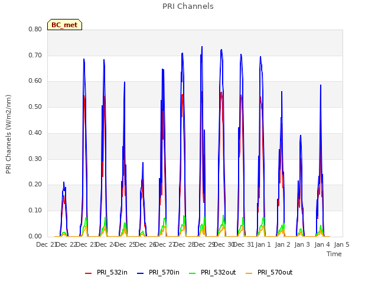Viewport: 378px width, 284px height.
Task: Select the PRI_532in legend label
Action: [112, 272]
